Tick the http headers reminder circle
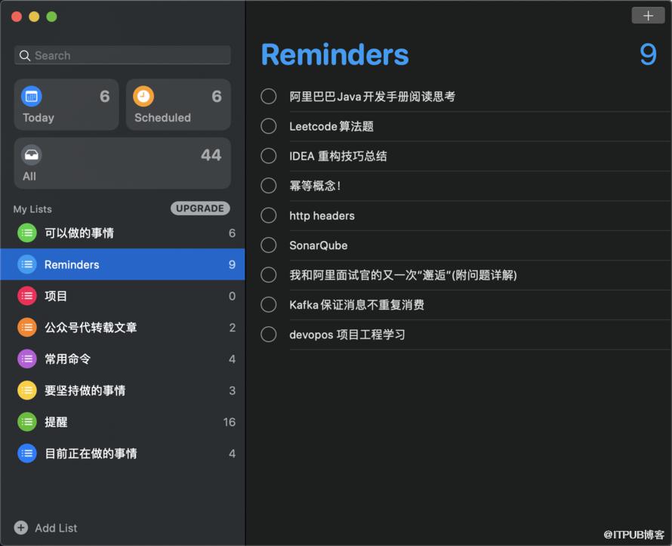Screen dimensions: 672x546 pos(269,215)
